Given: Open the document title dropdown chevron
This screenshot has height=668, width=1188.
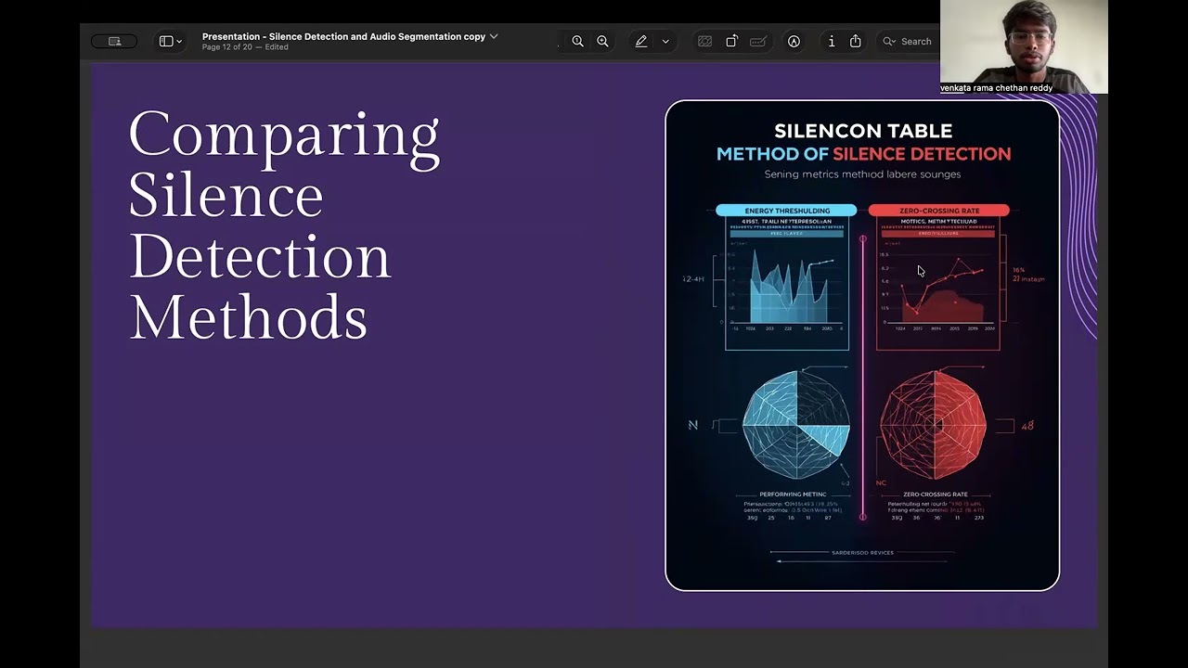Looking at the screenshot, I should pyautogui.click(x=494, y=36).
